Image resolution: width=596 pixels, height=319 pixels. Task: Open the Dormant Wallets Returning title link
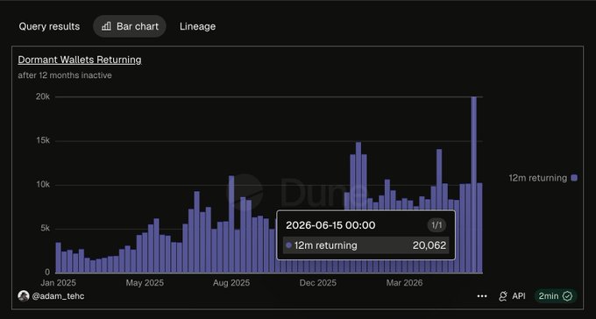80,60
